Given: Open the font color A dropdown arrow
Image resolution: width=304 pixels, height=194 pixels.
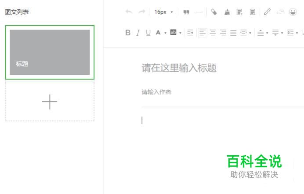Looking at the screenshot, I should (165, 33).
